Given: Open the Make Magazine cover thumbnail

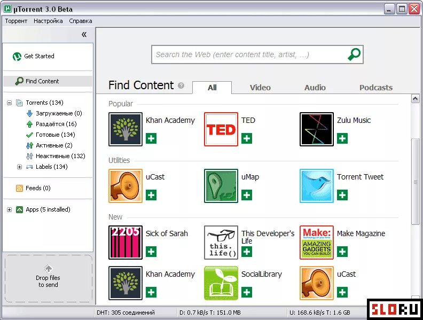Looking at the screenshot, I should (x=316, y=243).
